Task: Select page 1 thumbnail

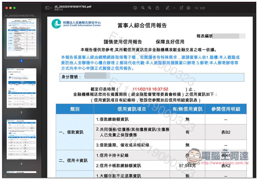Action: pos(21,38)
